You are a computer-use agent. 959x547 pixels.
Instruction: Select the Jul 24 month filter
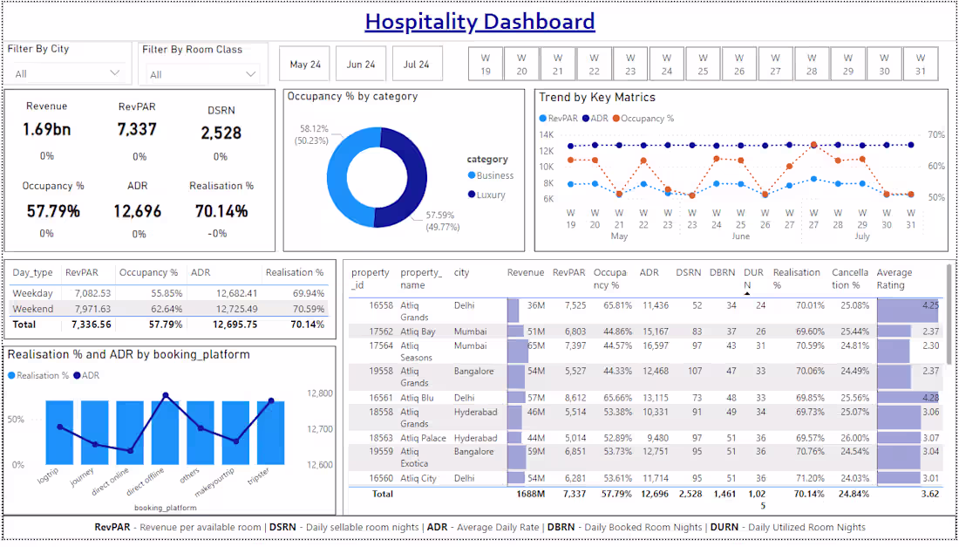417,63
